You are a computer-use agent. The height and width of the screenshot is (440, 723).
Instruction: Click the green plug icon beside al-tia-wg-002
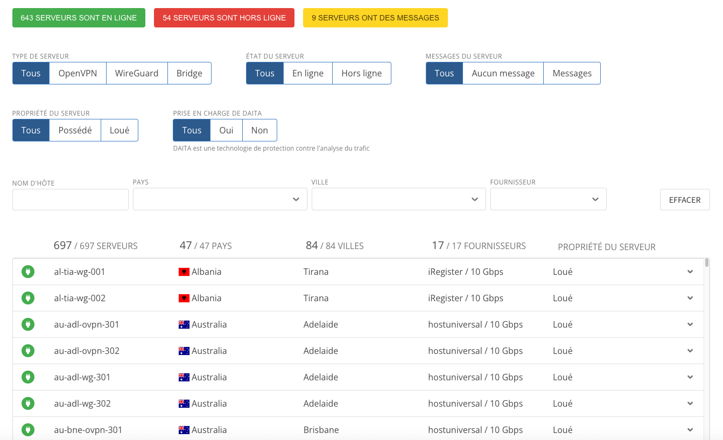click(28, 298)
